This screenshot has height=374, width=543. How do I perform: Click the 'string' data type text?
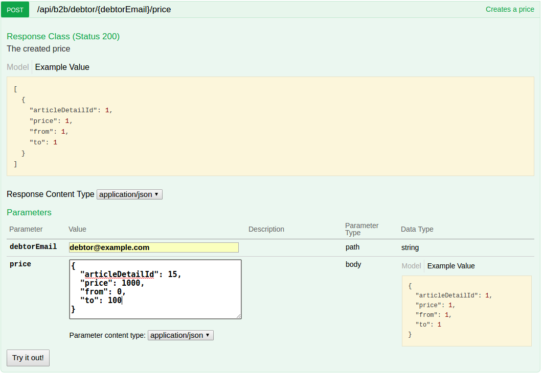[x=410, y=247]
